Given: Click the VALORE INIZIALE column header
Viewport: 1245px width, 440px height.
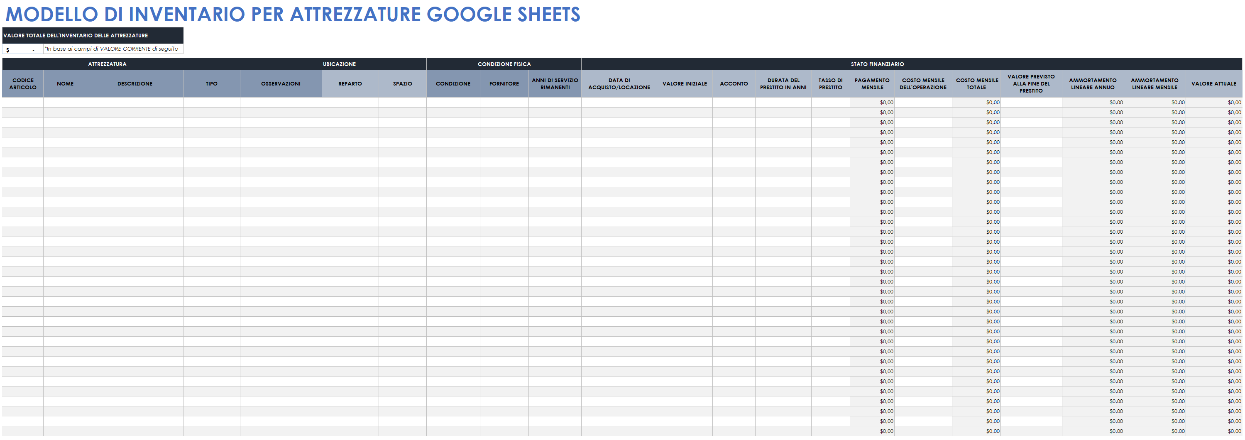Looking at the screenshot, I should tap(685, 84).
